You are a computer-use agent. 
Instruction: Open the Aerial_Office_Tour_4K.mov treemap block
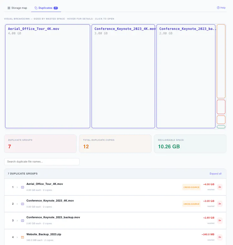(48, 76)
